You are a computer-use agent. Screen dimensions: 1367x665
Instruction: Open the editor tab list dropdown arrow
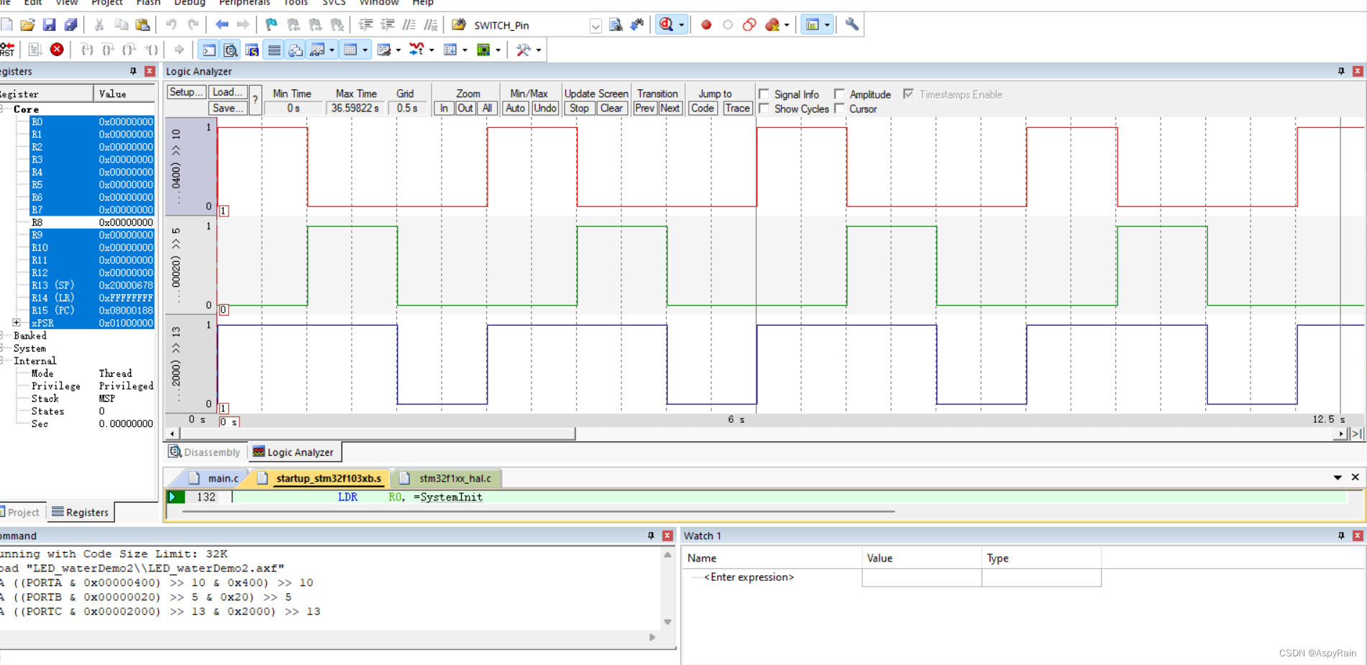pos(1338,477)
